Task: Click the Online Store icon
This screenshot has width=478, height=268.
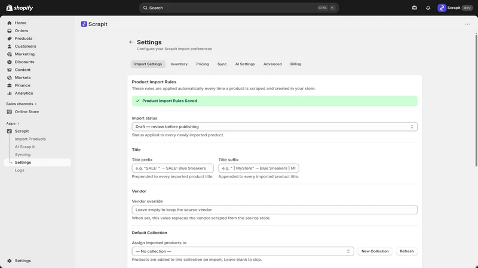Action: click(x=10, y=112)
